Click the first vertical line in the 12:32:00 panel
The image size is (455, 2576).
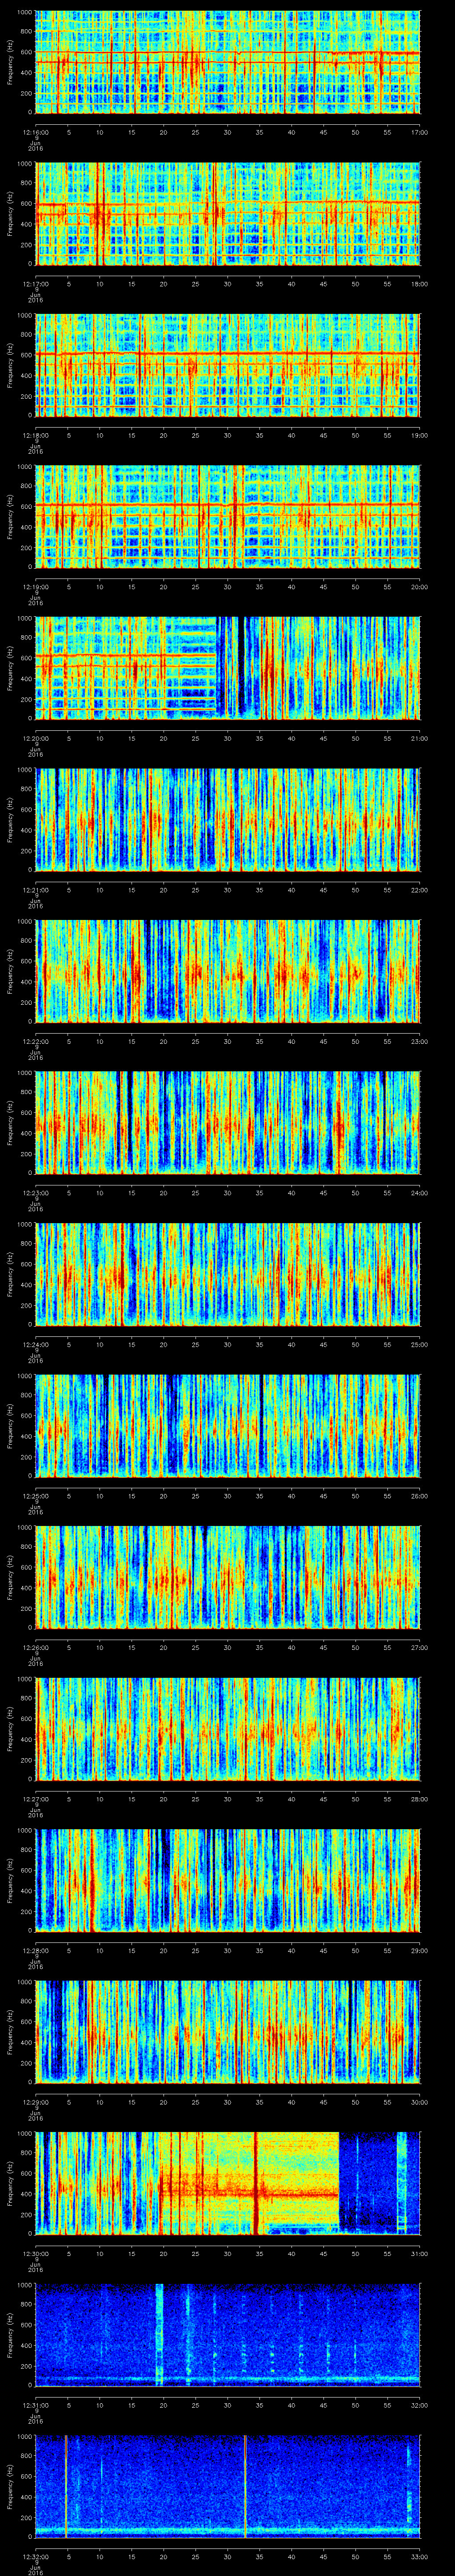click(66, 2486)
